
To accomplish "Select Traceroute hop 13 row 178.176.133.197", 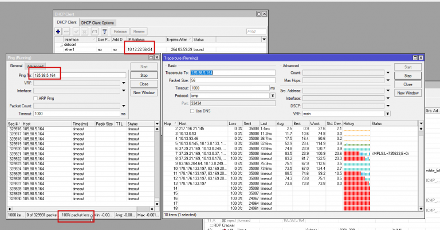I will click(290, 184).
